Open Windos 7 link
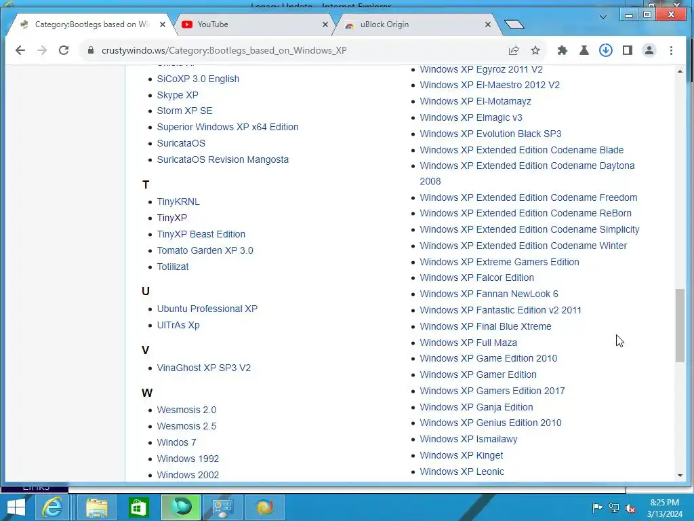 [176, 442]
